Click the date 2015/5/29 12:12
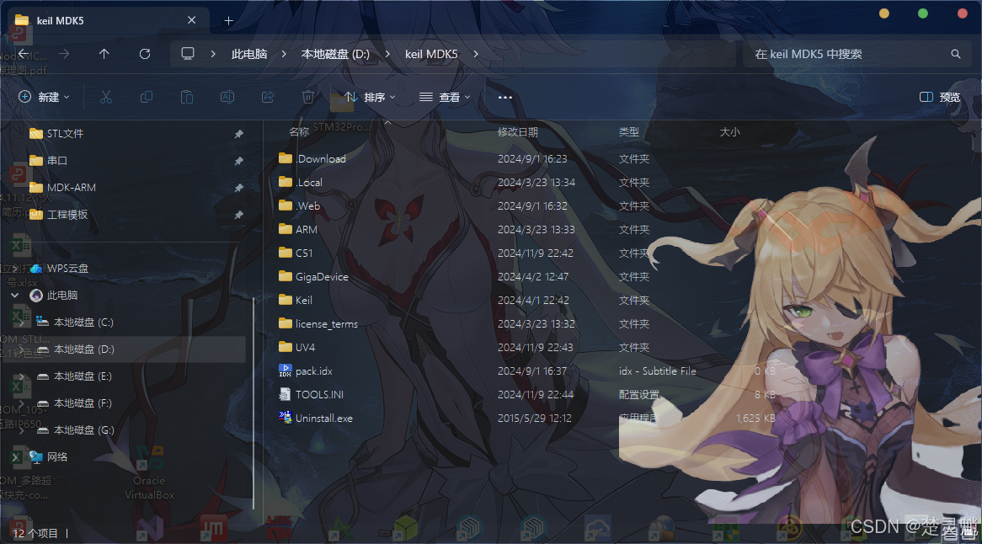Screen dimensions: 982x544 pyautogui.click(x=535, y=419)
